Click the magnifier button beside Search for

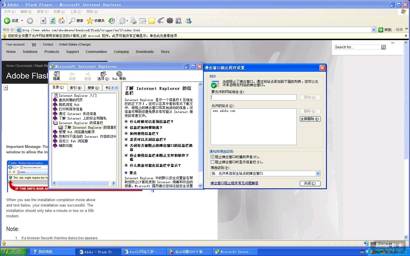(384, 47)
